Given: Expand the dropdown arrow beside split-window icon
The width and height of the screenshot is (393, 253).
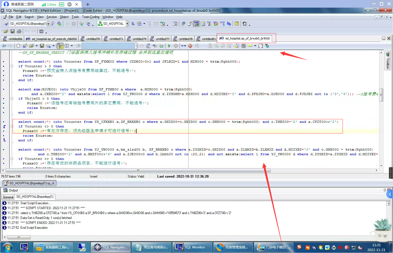Looking at the screenshot, I should pos(72,46).
